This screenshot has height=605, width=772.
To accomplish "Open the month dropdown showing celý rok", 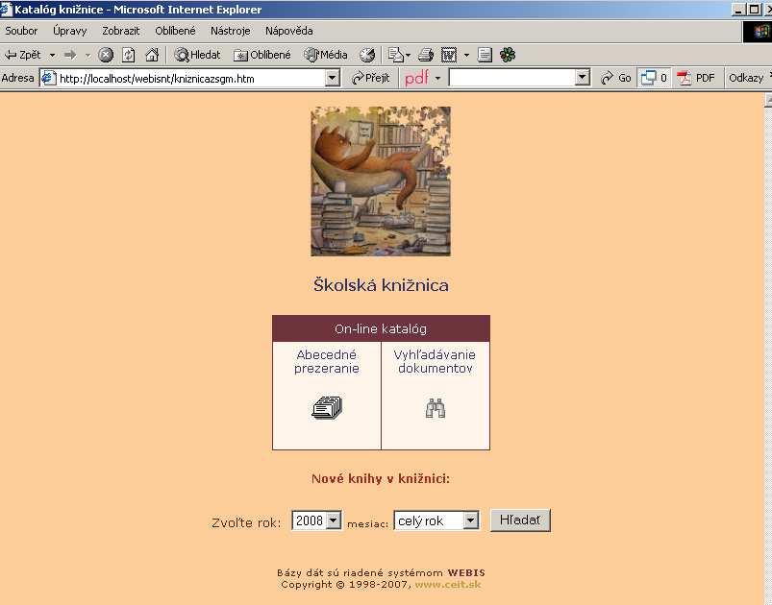I will (436, 520).
